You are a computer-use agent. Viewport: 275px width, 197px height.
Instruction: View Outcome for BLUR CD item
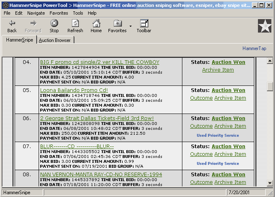click(x=201, y=154)
